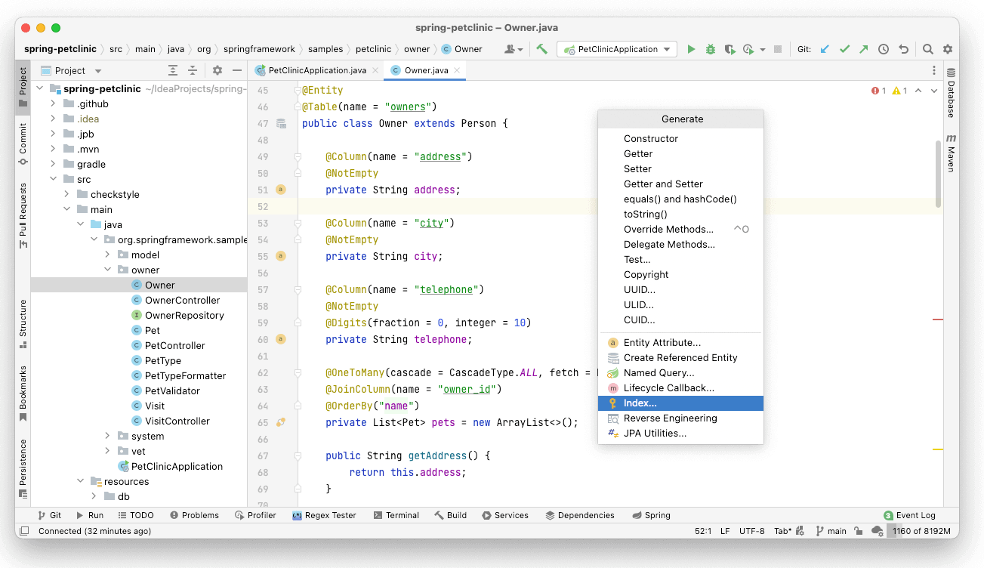
Task: Commit changes via the green checkmark icon
Action: coord(844,48)
